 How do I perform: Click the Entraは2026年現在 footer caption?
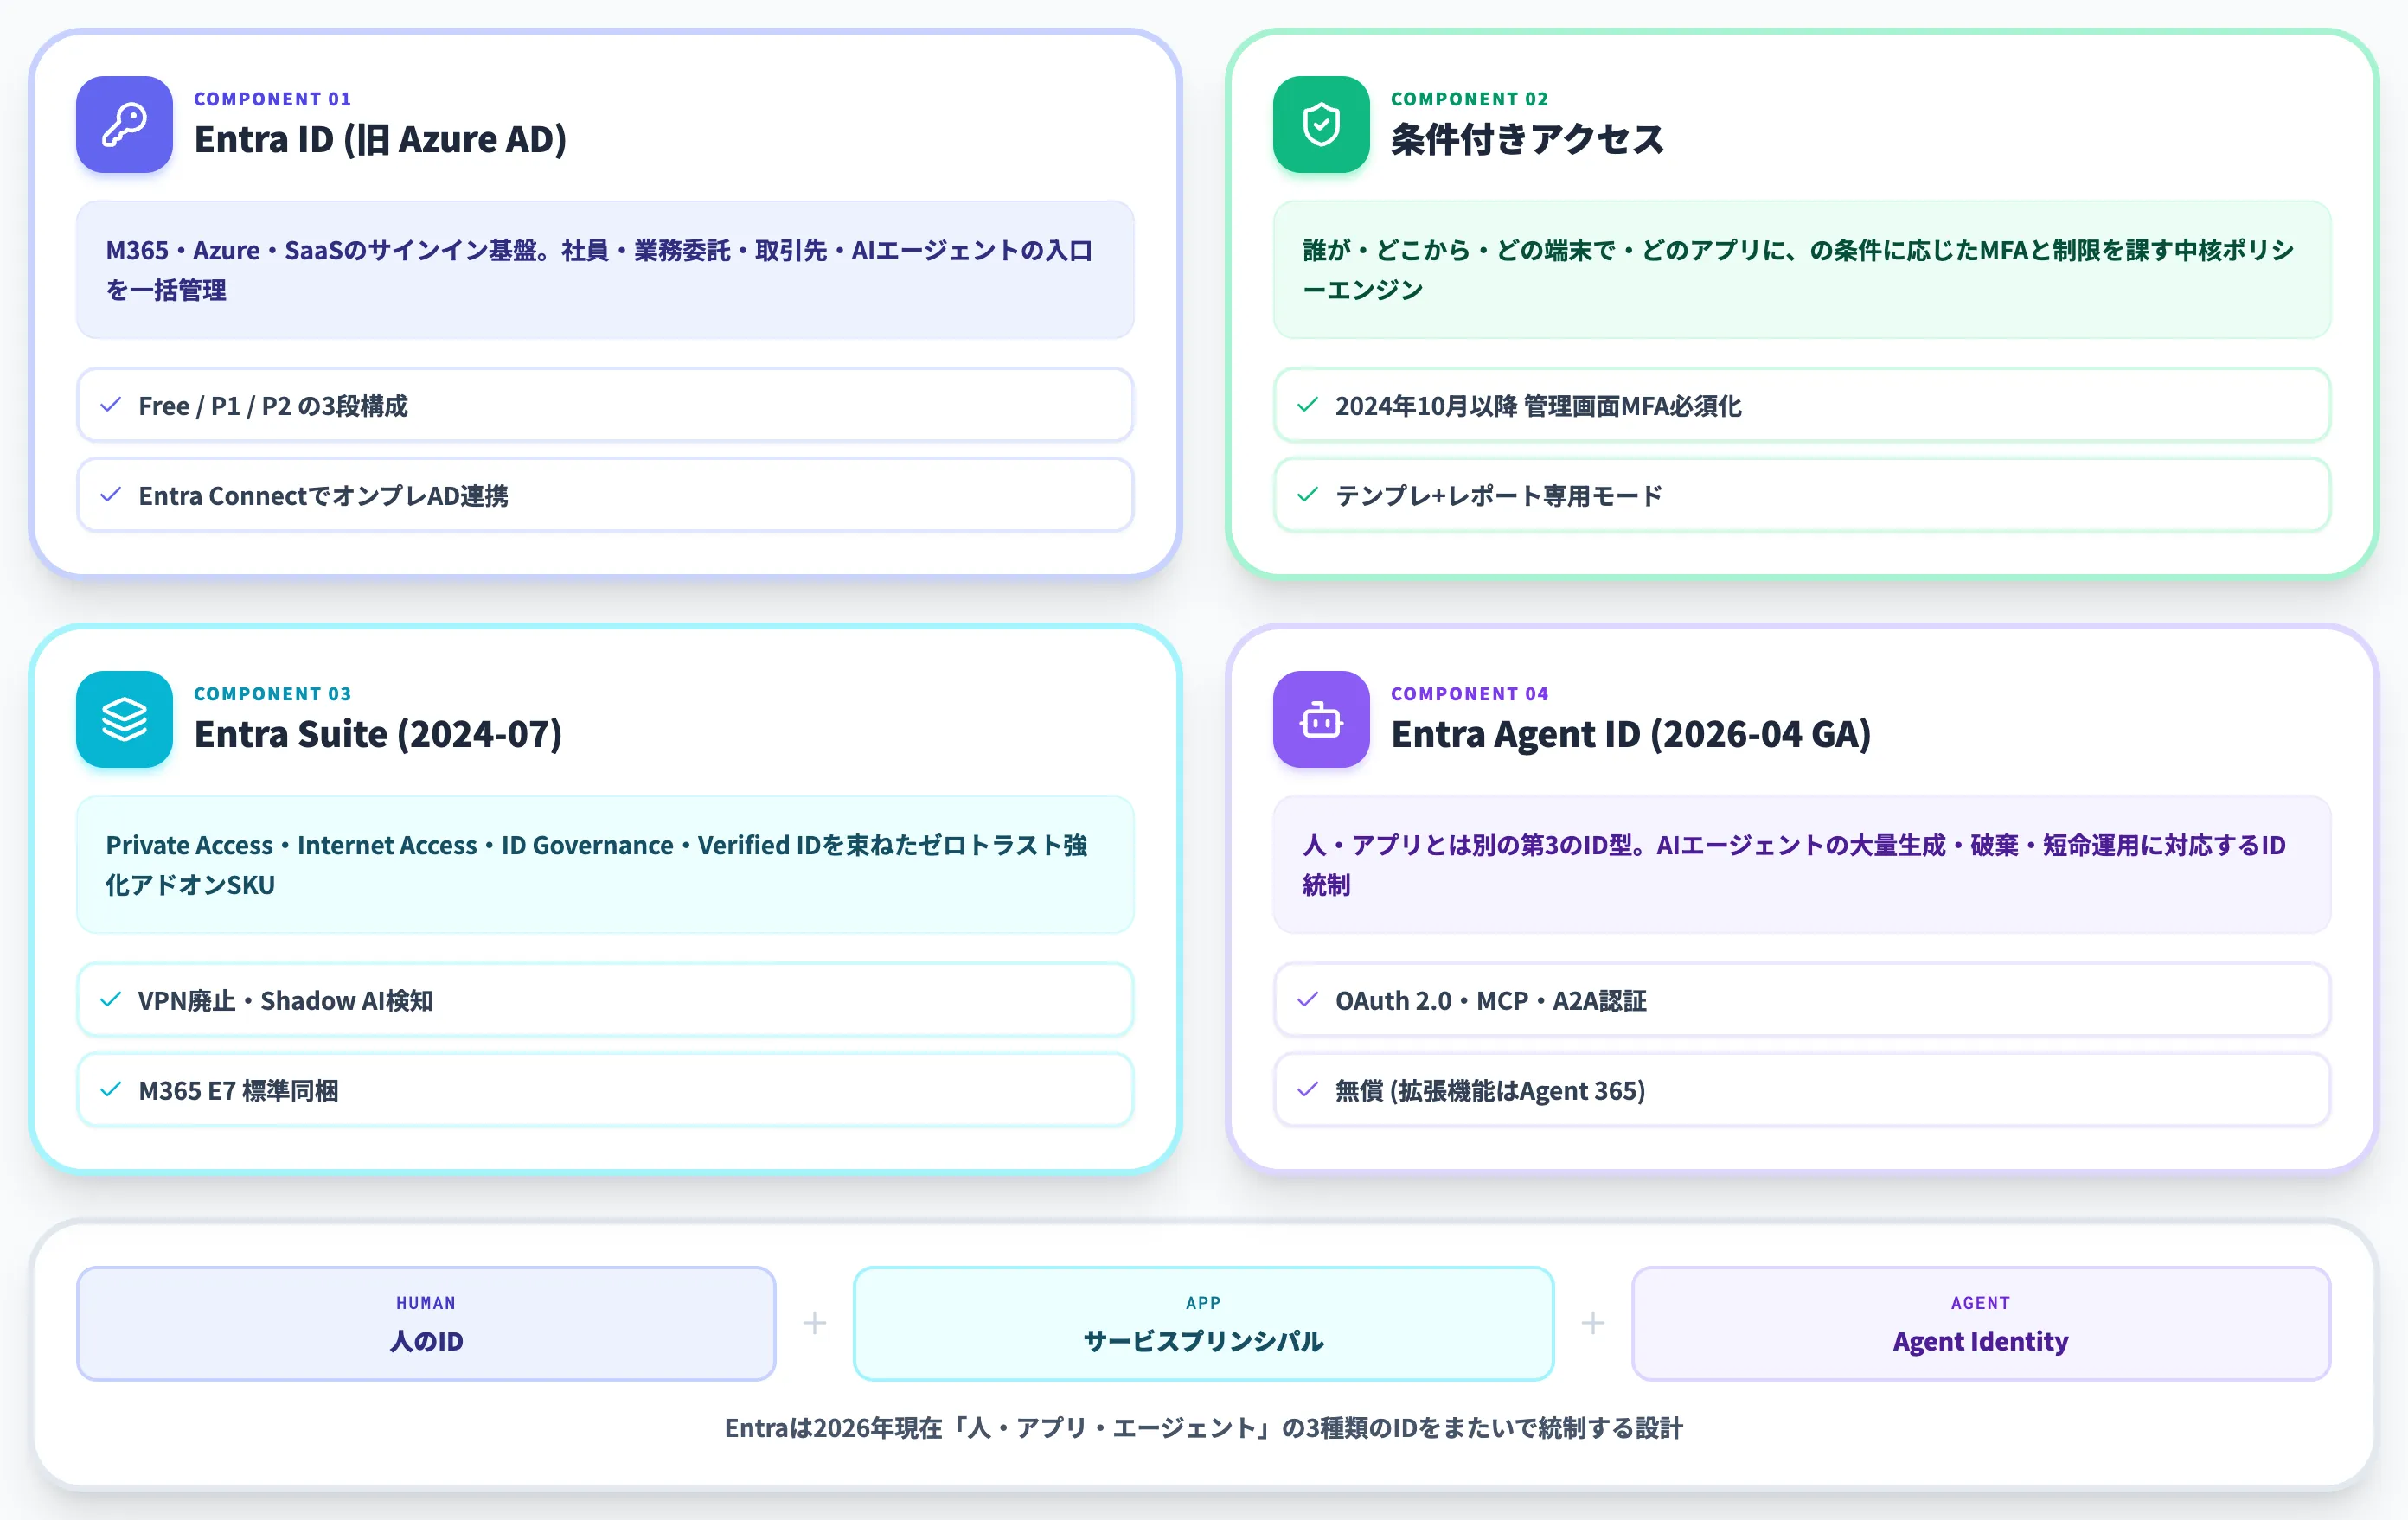click(1204, 1428)
